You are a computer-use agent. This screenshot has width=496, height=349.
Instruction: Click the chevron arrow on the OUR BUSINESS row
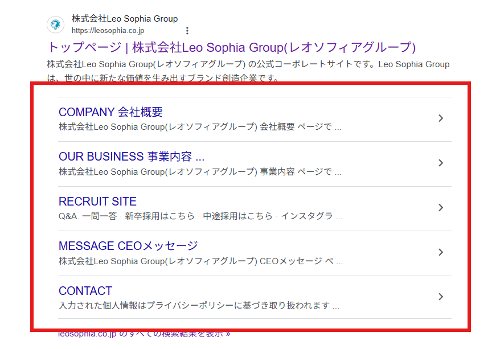441,163
